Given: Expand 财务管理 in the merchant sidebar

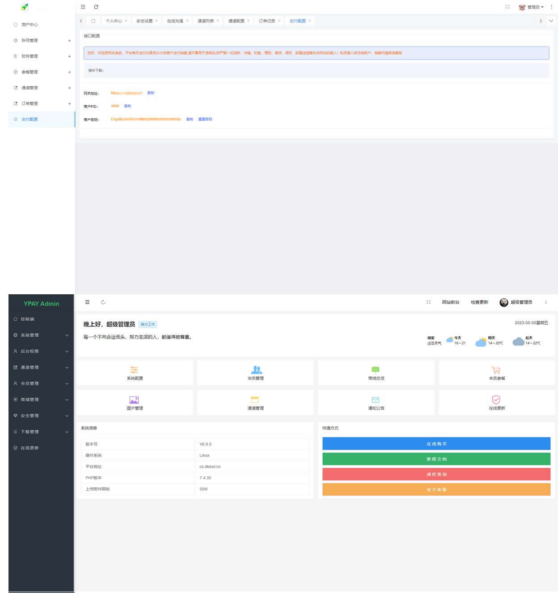Looking at the screenshot, I should pos(42,56).
